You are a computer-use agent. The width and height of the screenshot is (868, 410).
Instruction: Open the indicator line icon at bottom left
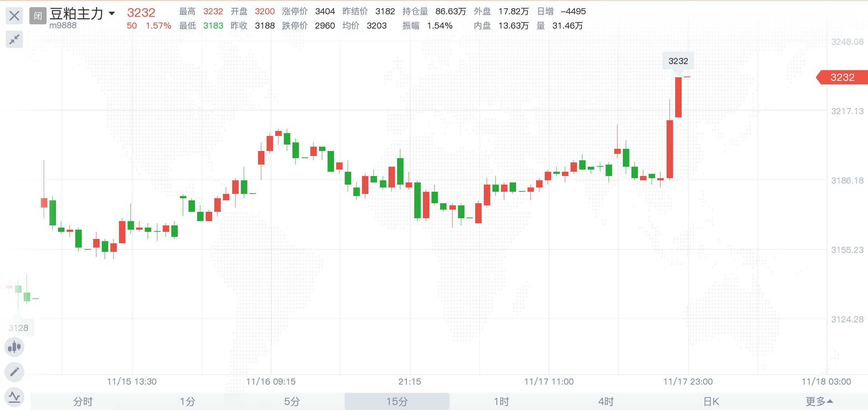pyautogui.click(x=14, y=397)
